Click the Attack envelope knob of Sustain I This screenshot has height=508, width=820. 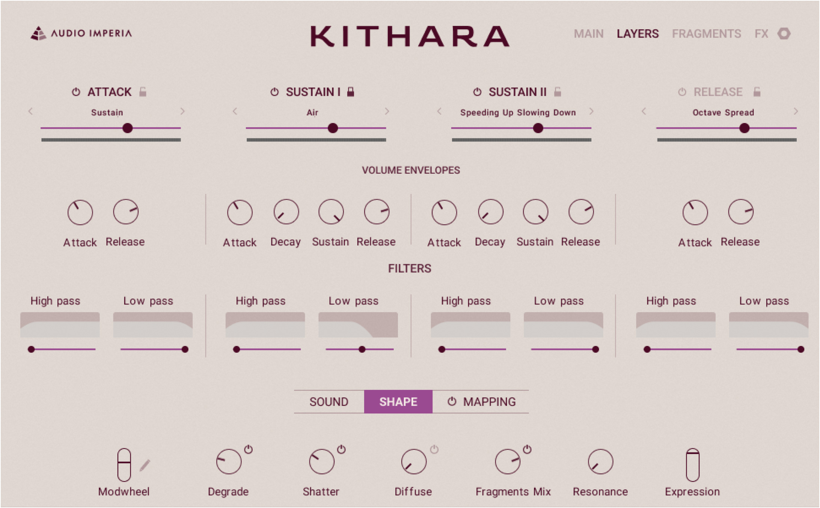[240, 212]
